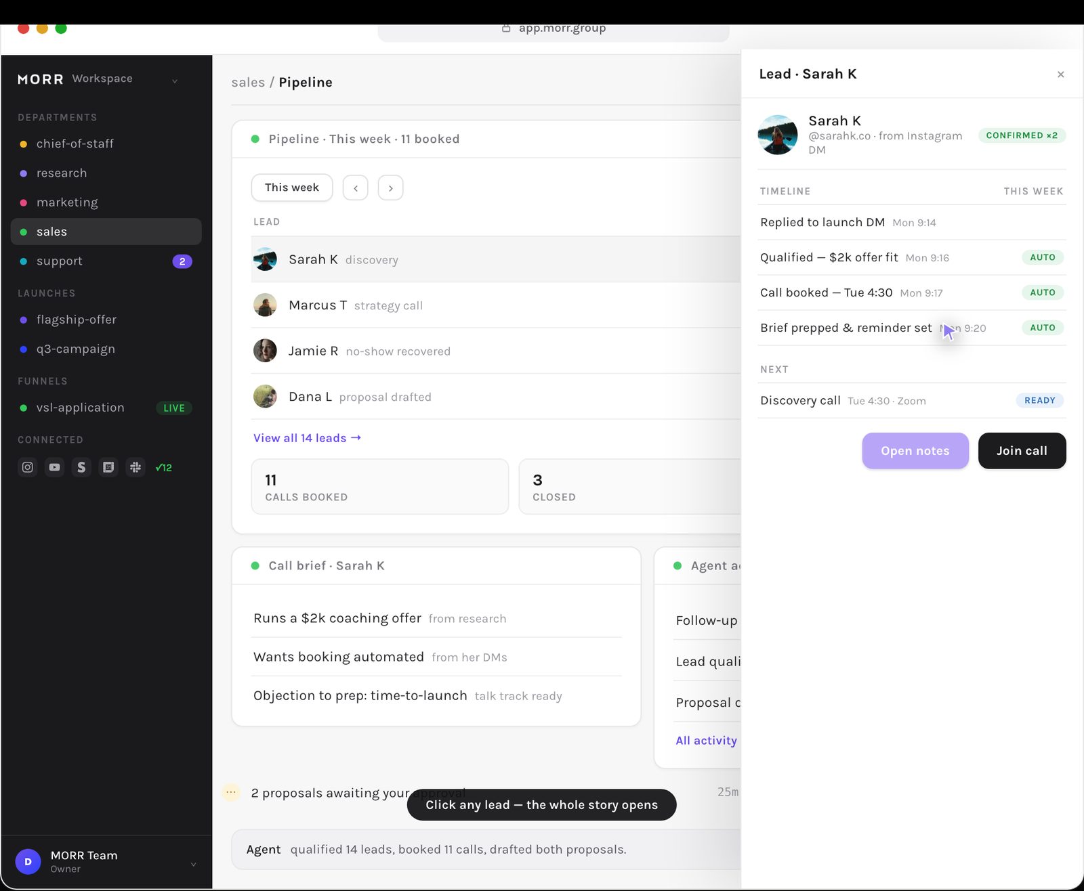Click the MORR logo in sidebar
The width and height of the screenshot is (1084, 891).
(41, 79)
